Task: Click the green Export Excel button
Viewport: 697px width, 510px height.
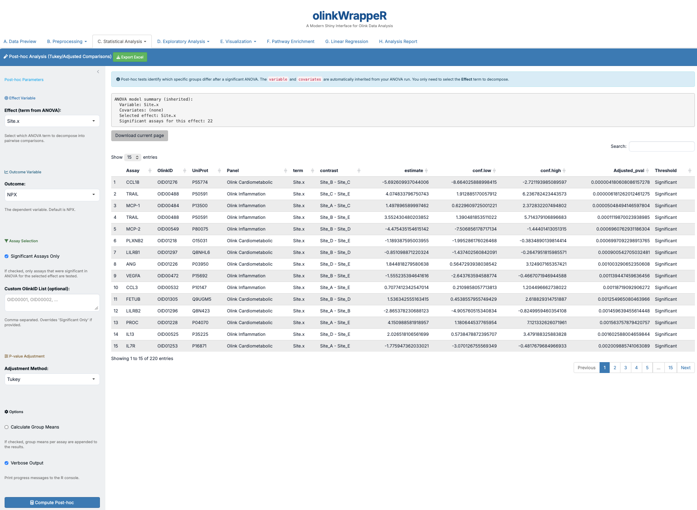Action: click(130, 57)
